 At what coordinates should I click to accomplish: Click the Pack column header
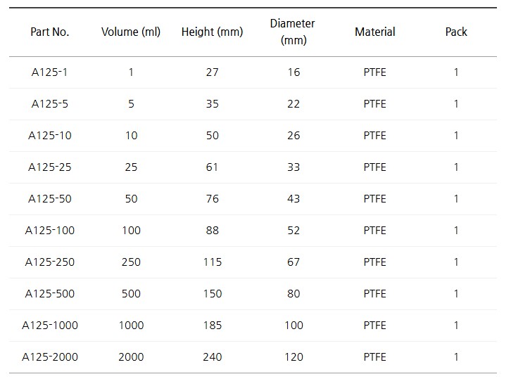(x=456, y=32)
